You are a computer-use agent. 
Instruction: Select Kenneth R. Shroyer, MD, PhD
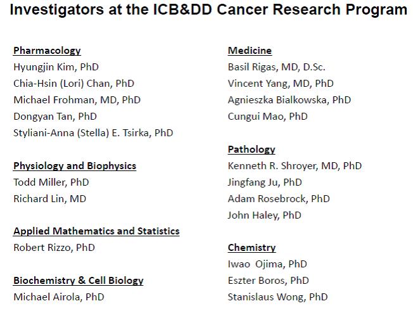[295, 165]
